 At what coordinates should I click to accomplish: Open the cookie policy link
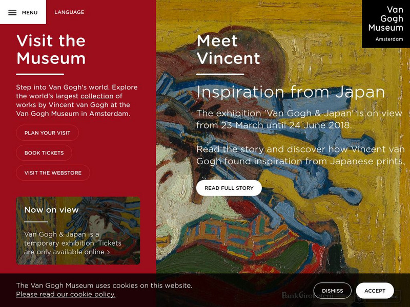(65, 294)
